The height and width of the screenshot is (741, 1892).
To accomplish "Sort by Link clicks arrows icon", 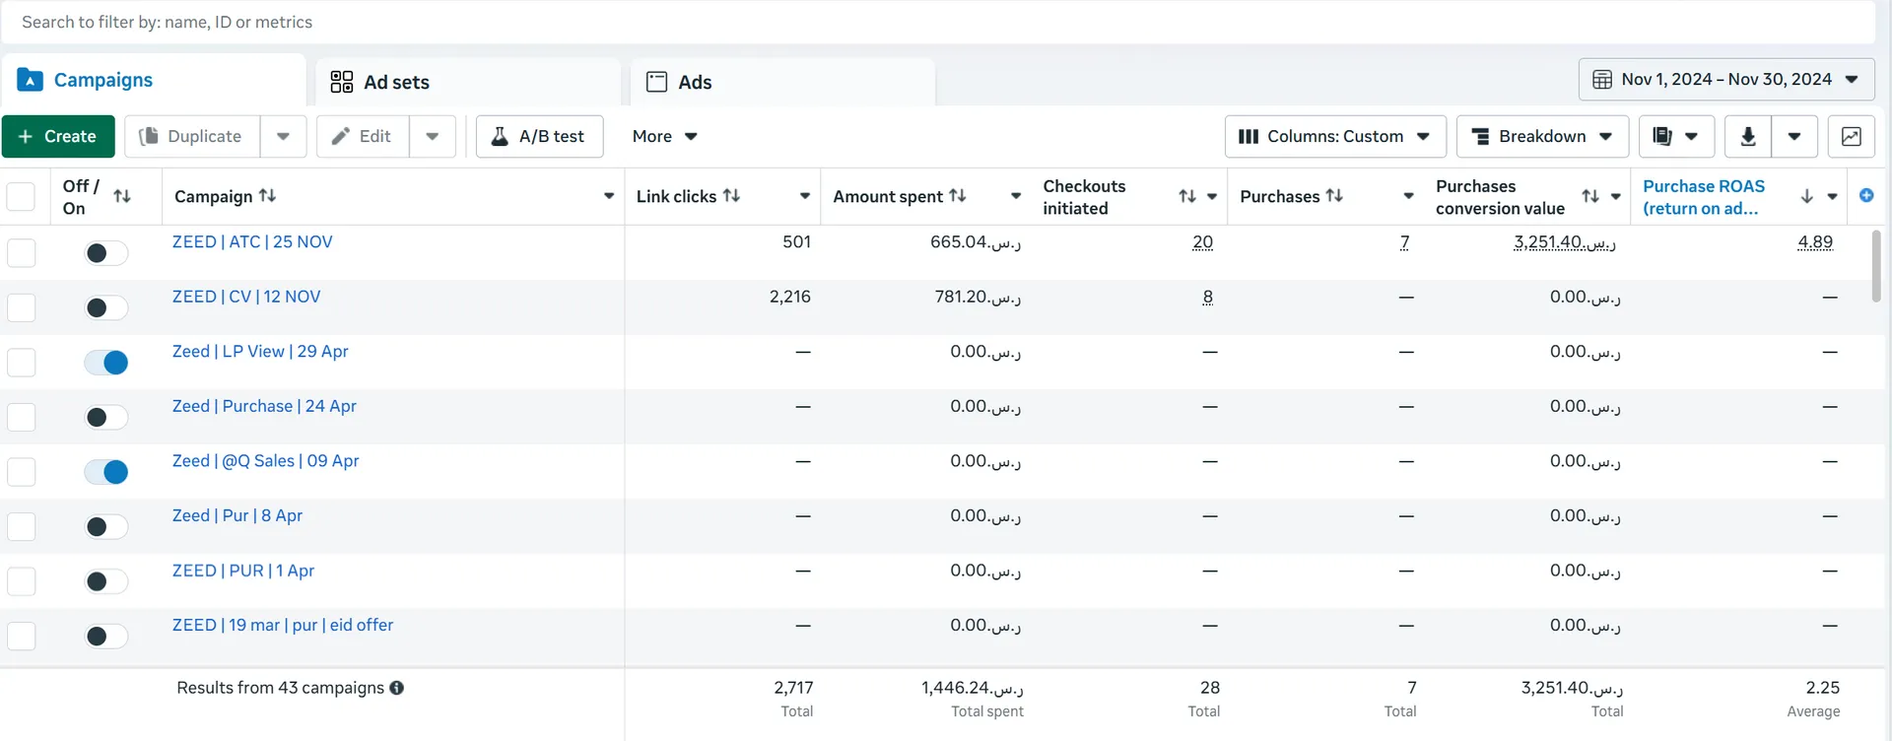I will pyautogui.click(x=731, y=195).
